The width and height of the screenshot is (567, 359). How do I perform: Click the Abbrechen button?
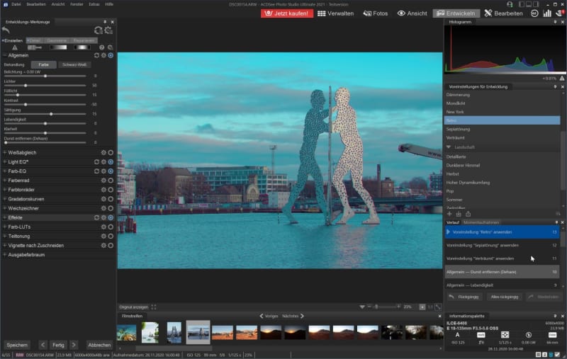pyautogui.click(x=99, y=345)
